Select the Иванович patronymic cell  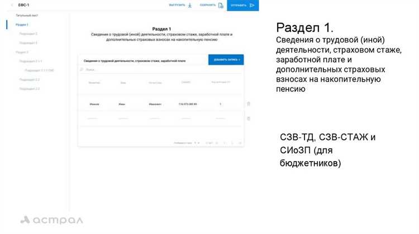pos(155,104)
